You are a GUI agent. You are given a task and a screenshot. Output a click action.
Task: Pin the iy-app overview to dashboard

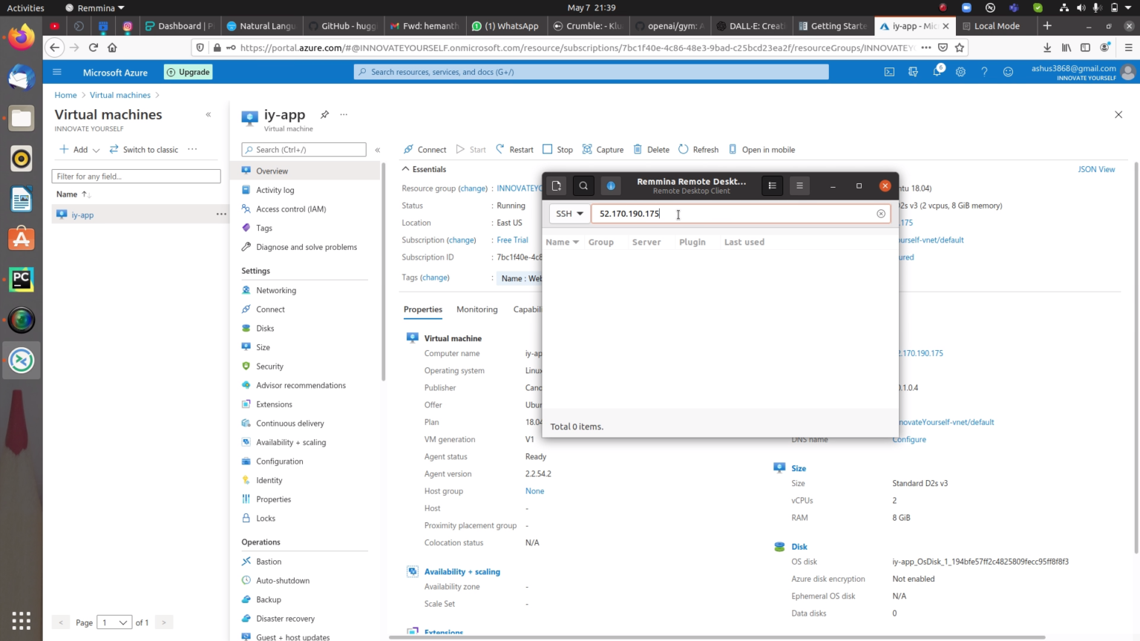click(x=324, y=115)
